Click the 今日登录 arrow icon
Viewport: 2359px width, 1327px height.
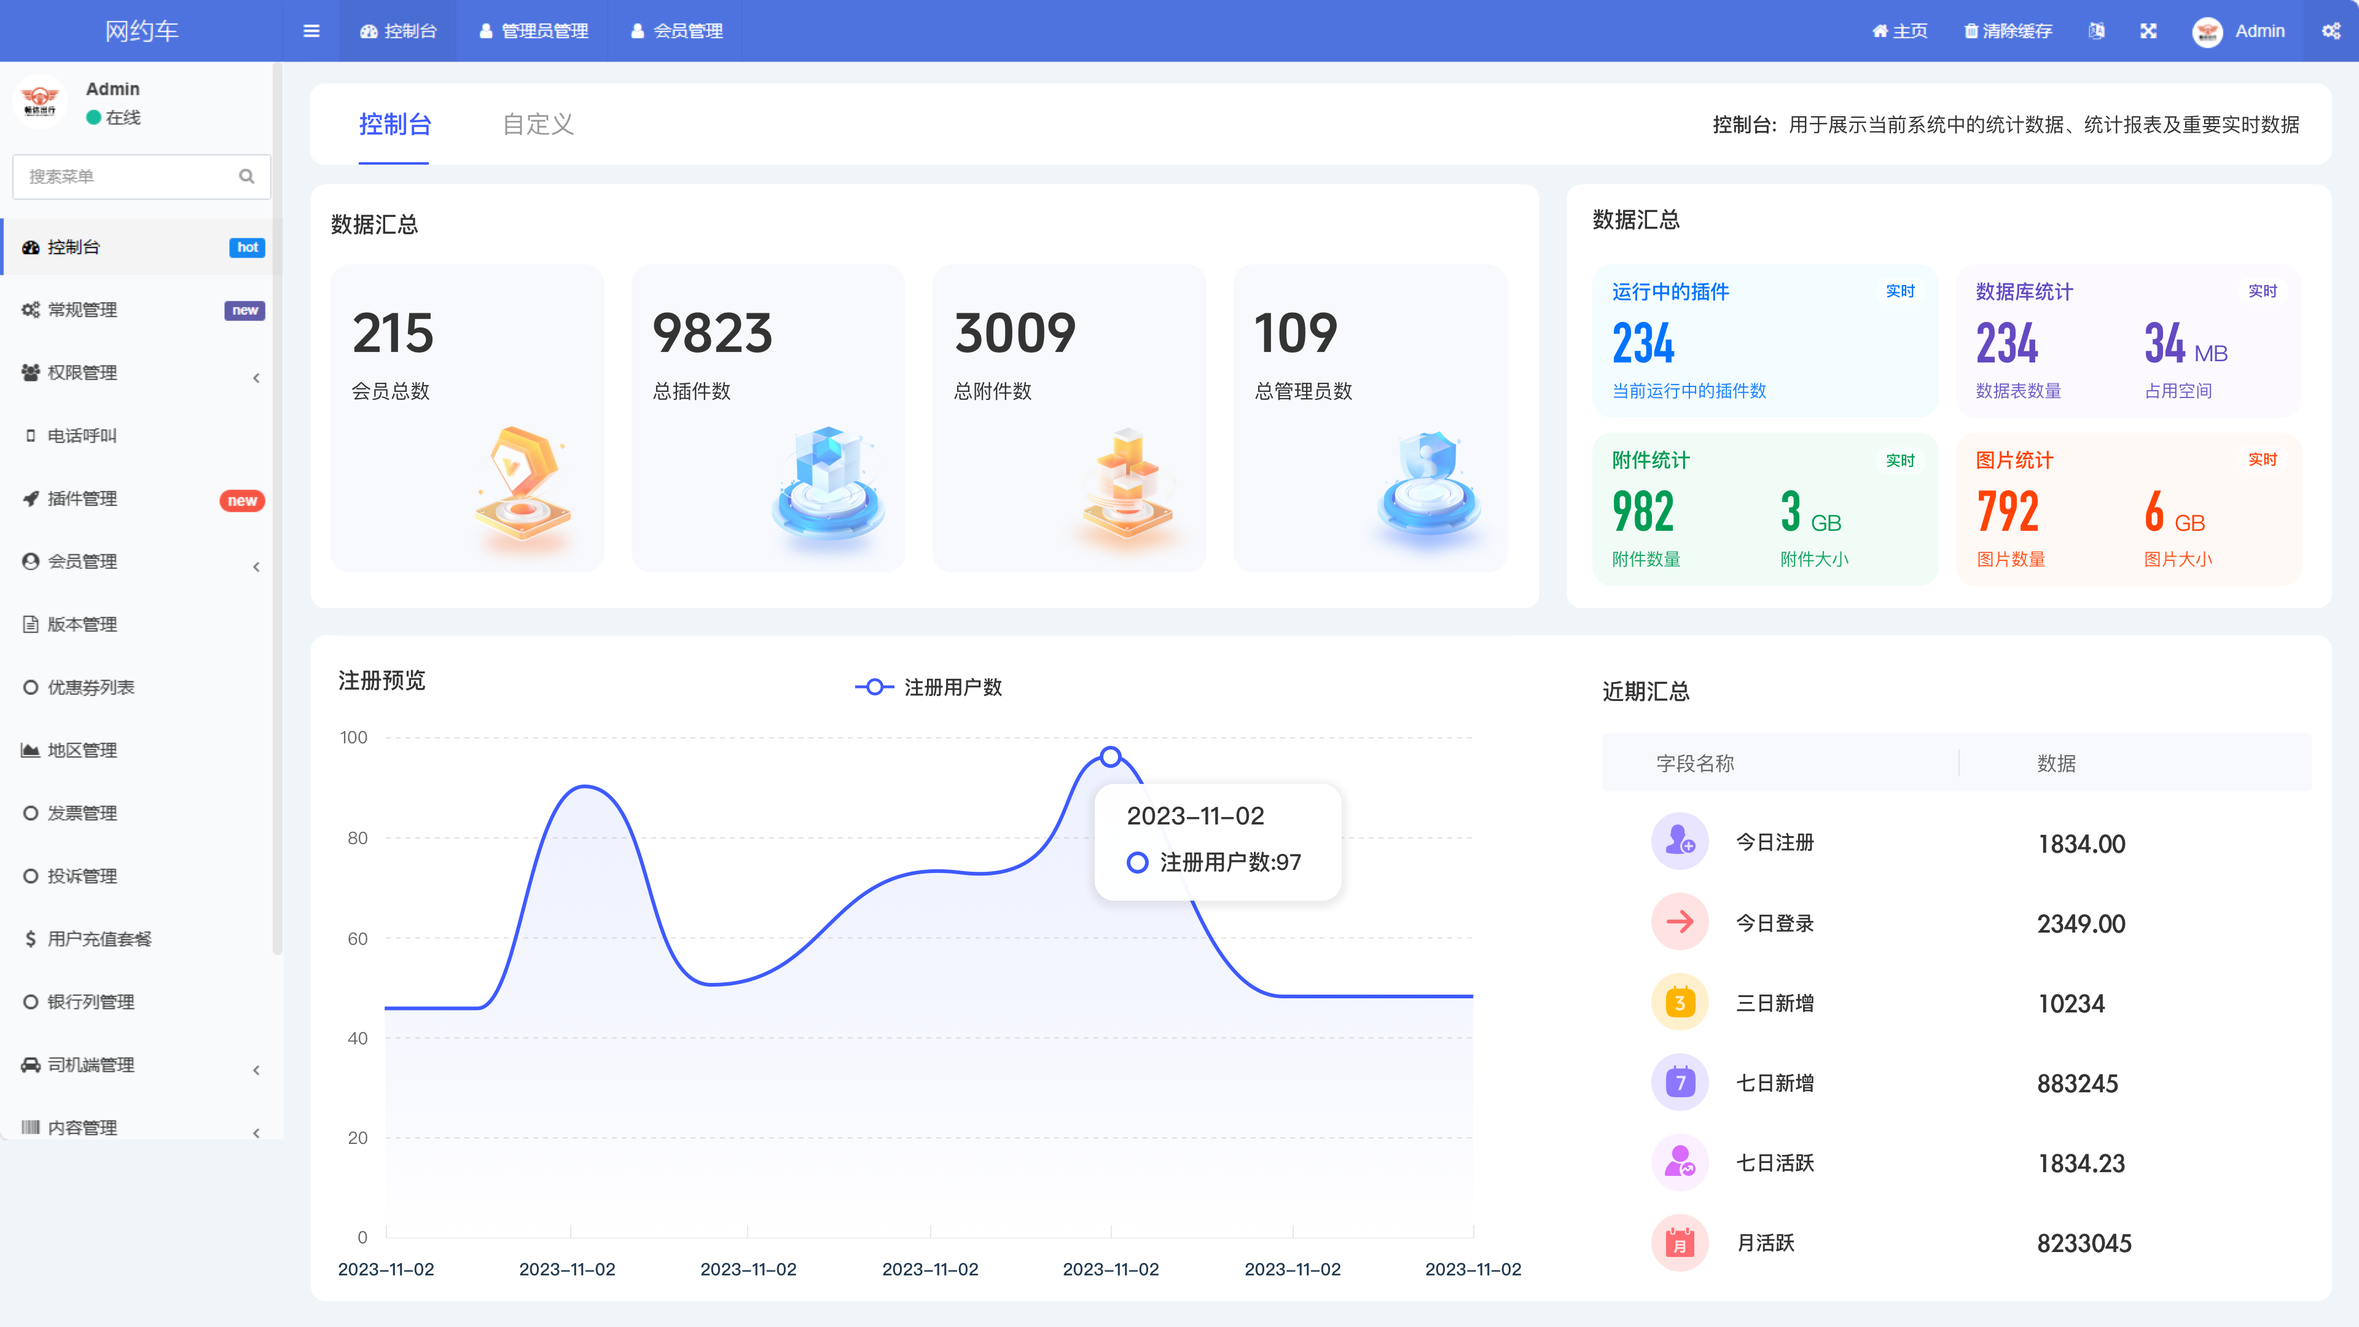coord(1680,922)
